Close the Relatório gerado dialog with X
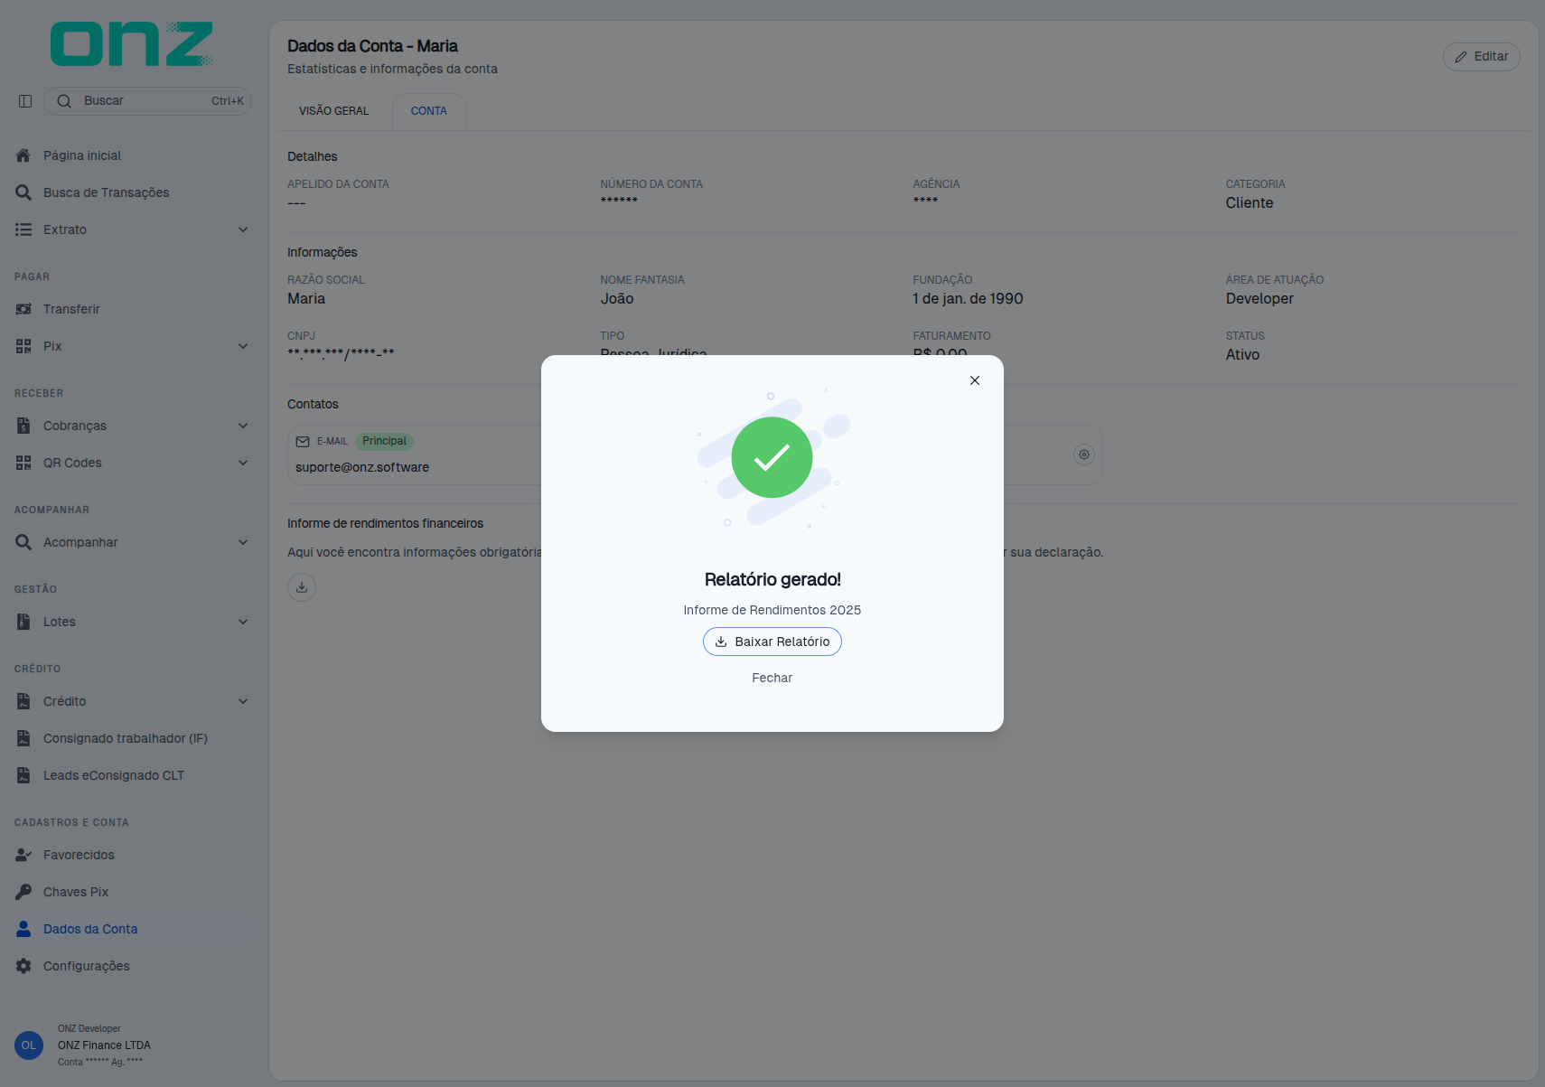 (975, 380)
